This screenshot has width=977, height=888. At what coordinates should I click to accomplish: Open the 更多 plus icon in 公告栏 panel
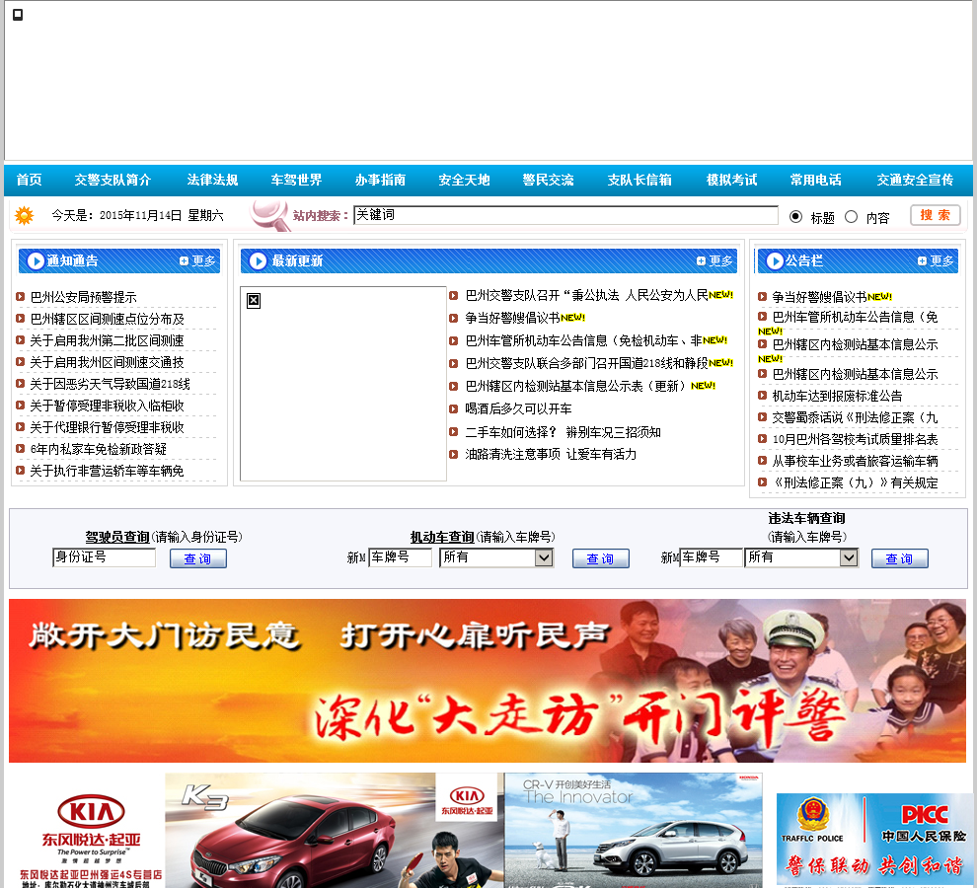point(923,261)
